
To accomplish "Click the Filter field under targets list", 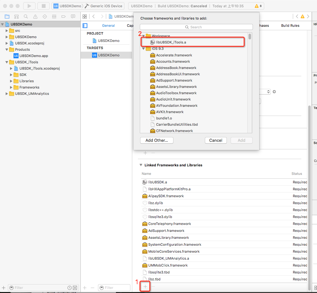I will point(114,288).
